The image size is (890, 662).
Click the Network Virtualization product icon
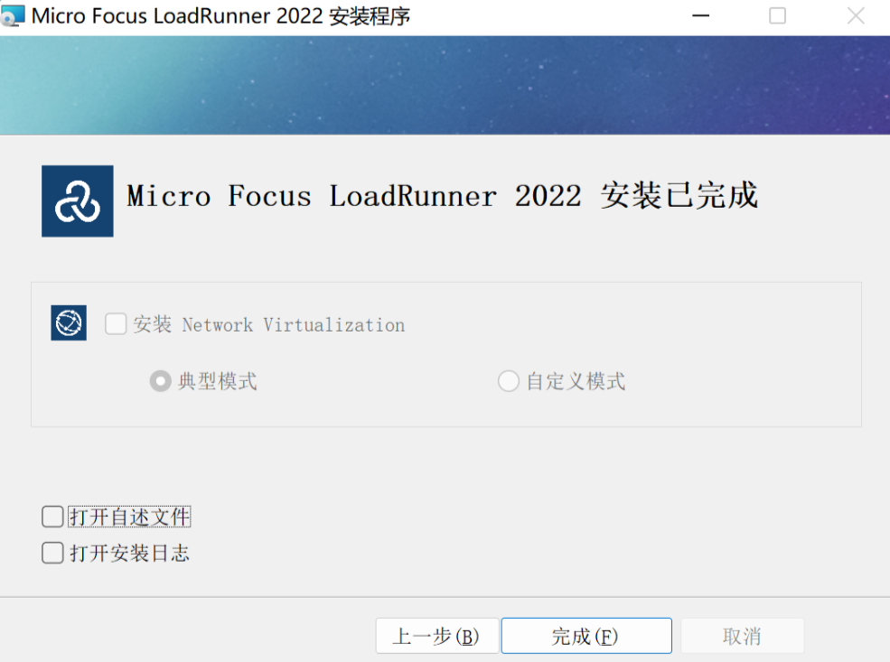[68, 323]
